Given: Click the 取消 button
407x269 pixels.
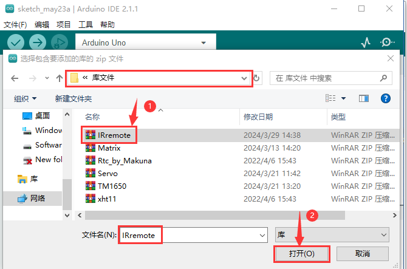Looking at the screenshot, I should [x=363, y=254].
